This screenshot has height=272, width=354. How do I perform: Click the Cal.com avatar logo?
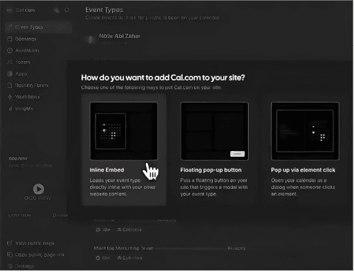click(x=9, y=10)
